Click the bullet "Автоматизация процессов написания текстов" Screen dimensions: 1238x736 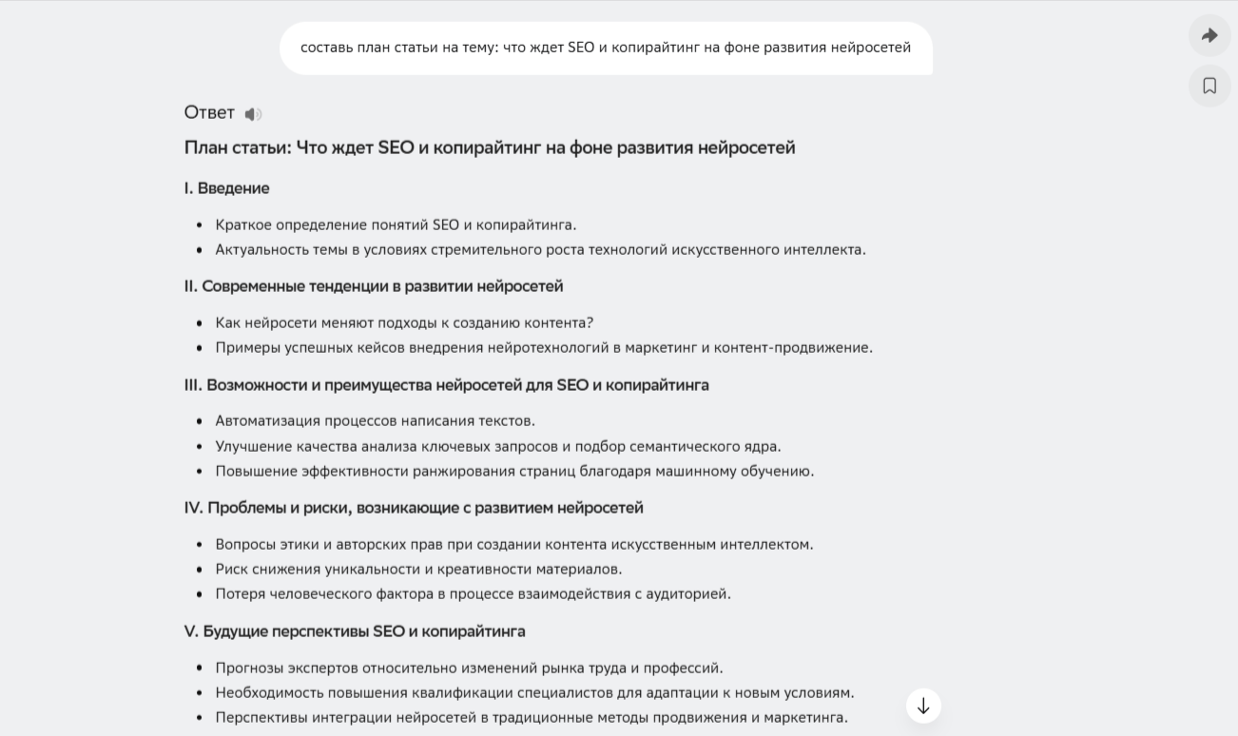coord(375,421)
